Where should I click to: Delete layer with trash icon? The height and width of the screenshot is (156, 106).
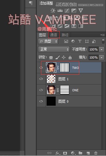click(96, 153)
